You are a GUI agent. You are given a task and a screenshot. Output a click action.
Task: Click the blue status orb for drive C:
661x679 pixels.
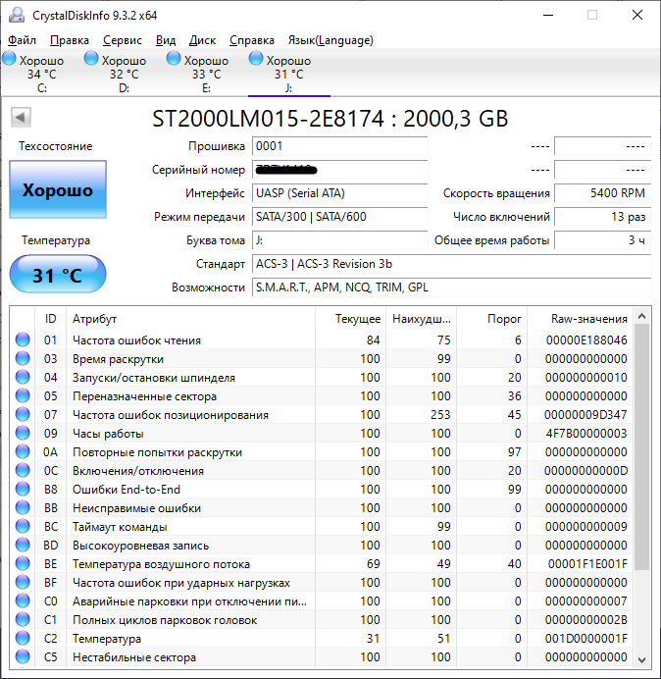(x=9, y=59)
